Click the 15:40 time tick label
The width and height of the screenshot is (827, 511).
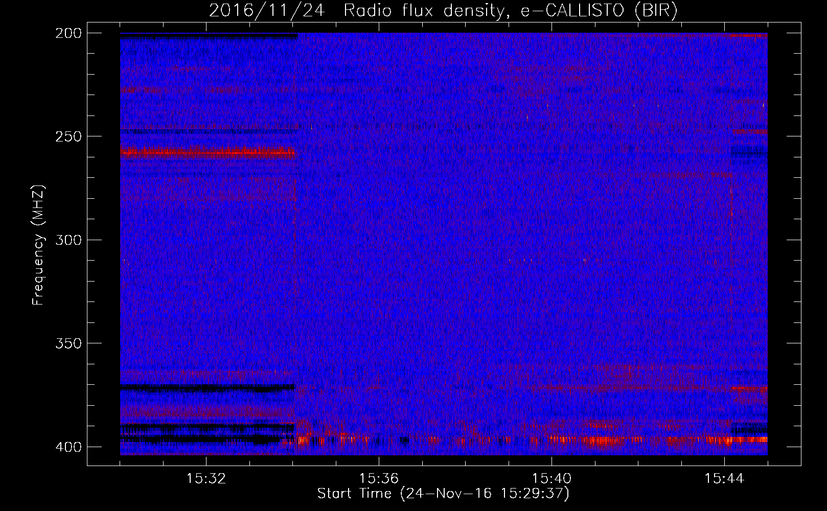(552, 479)
